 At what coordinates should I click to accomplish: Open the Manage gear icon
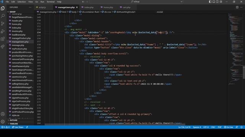tap(3, 121)
